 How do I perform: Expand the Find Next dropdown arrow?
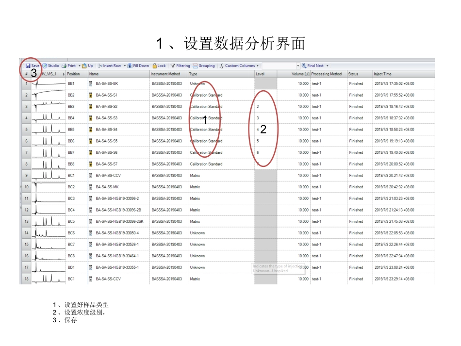pyautogui.click(x=327, y=66)
